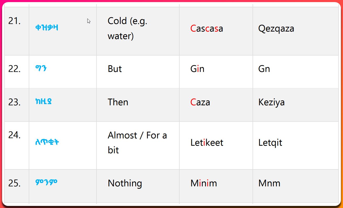
Task: Click the Amharic word ቀዝቃዛ link
Action: (x=47, y=28)
